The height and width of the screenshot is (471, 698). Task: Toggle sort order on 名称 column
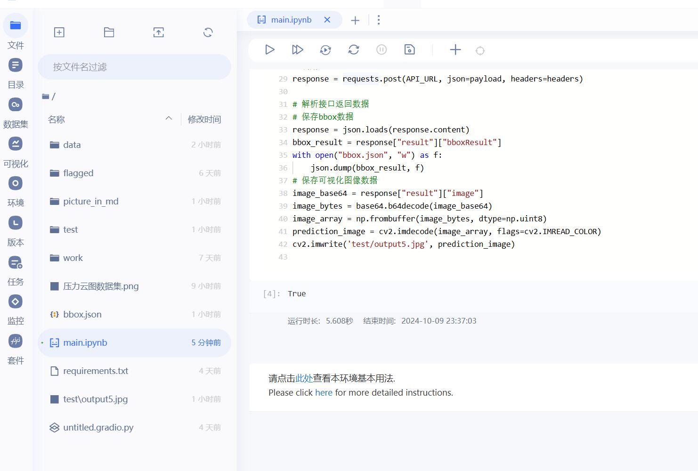point(169,119)
